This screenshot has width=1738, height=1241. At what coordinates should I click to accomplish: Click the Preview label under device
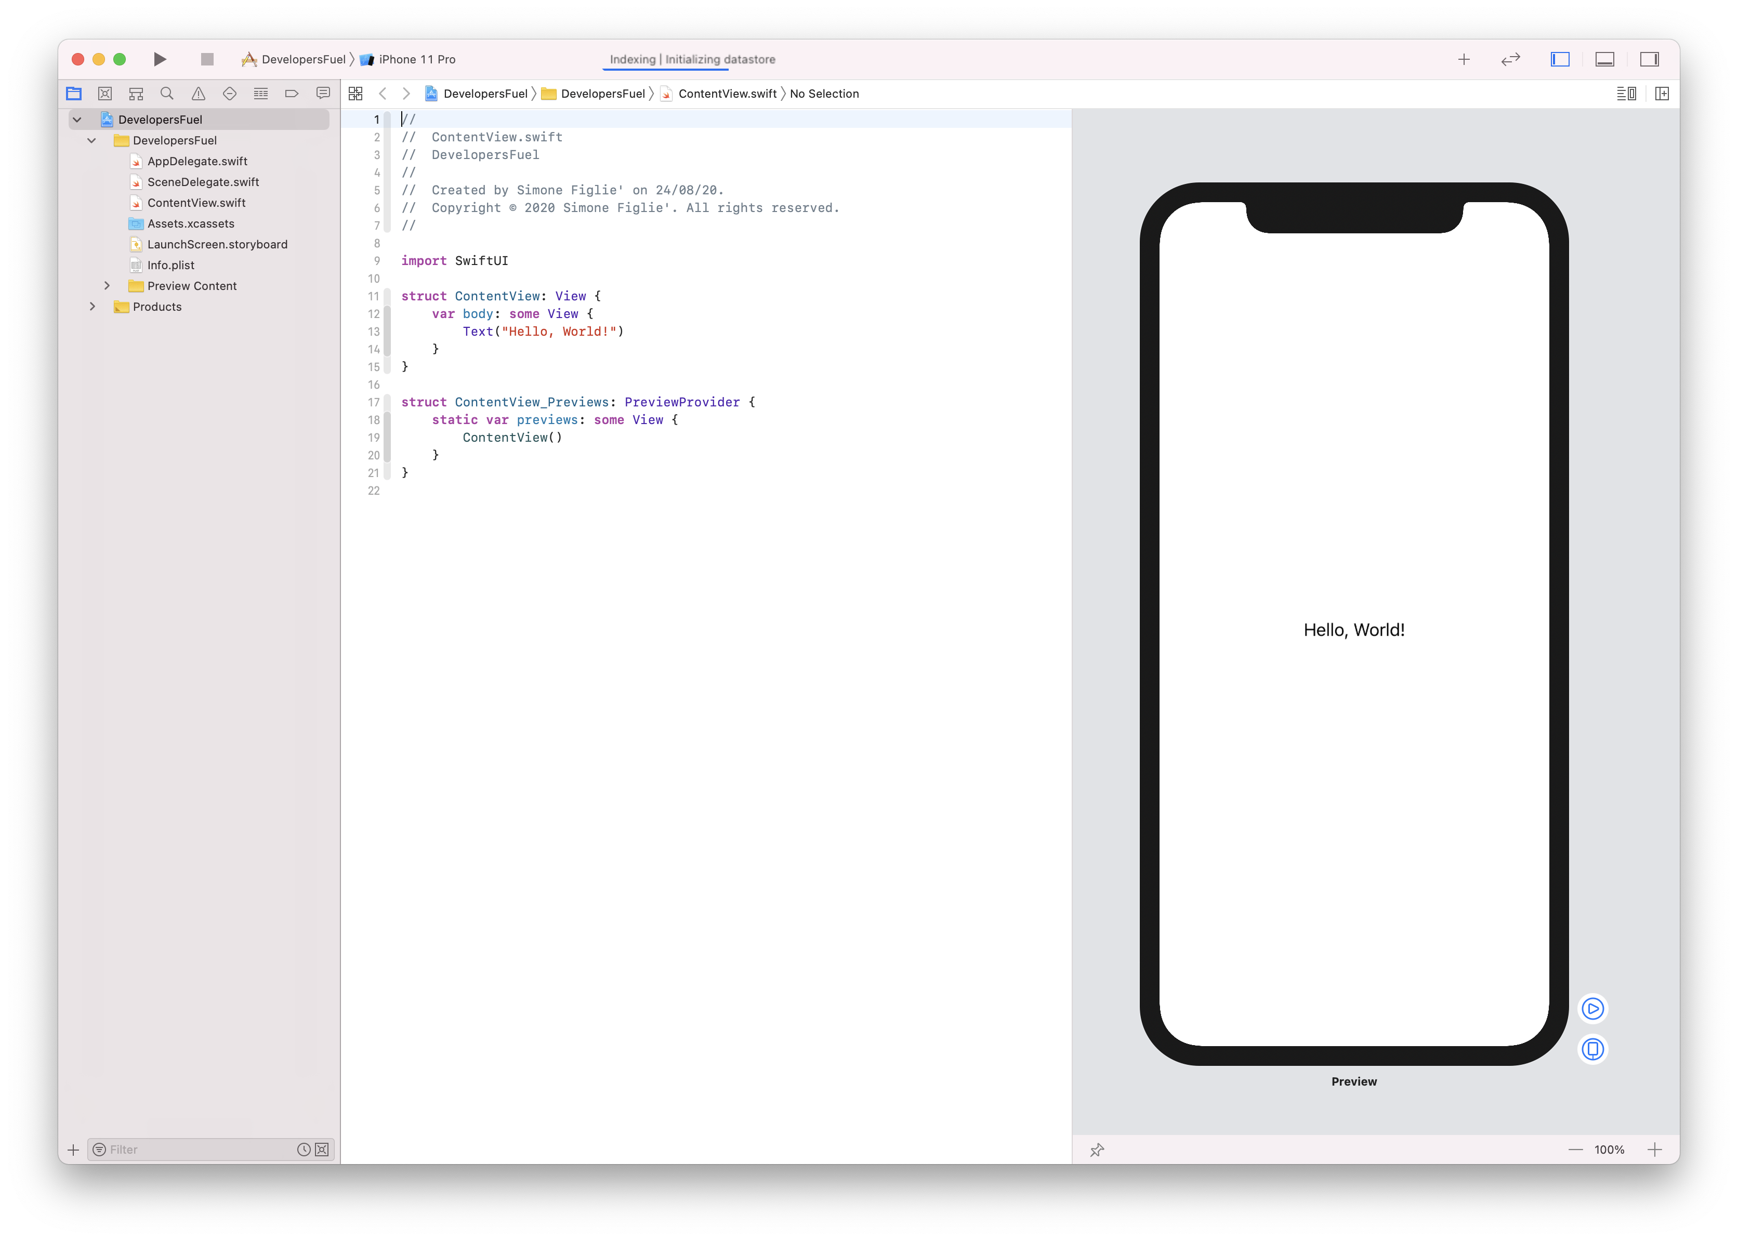[1353, 1081]
